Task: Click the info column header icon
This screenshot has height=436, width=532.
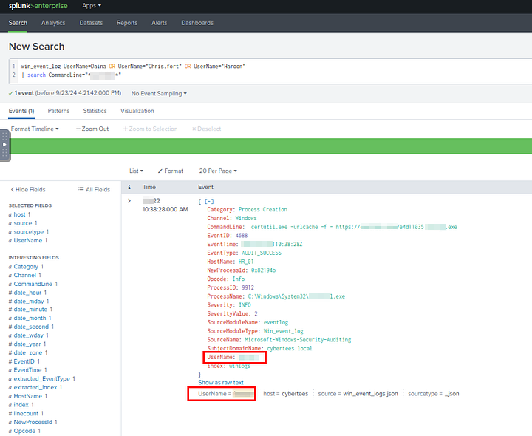Action: pyautogui.click(x=129, y=187)
